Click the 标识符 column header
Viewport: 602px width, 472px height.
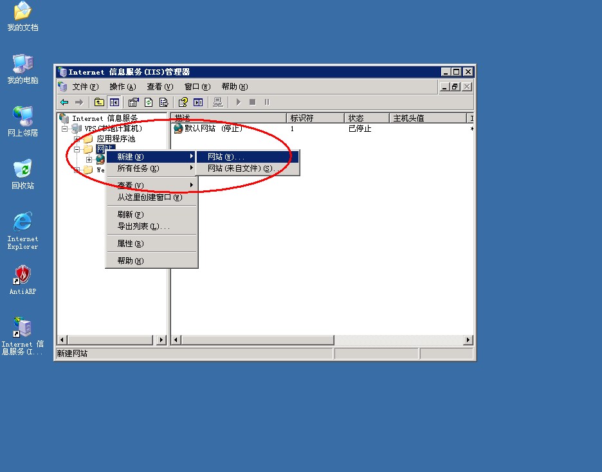coord(315,118)
